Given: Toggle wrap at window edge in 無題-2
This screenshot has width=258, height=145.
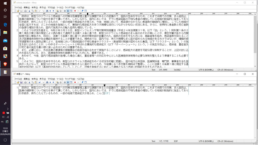Looking at the screenshot, I should (71, 82).
